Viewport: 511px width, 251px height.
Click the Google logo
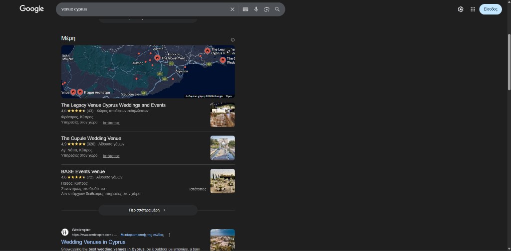31,9
